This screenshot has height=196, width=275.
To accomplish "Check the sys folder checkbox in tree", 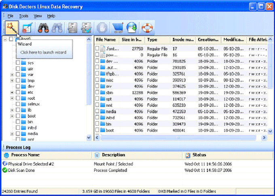I will click(x=18, y=63).
